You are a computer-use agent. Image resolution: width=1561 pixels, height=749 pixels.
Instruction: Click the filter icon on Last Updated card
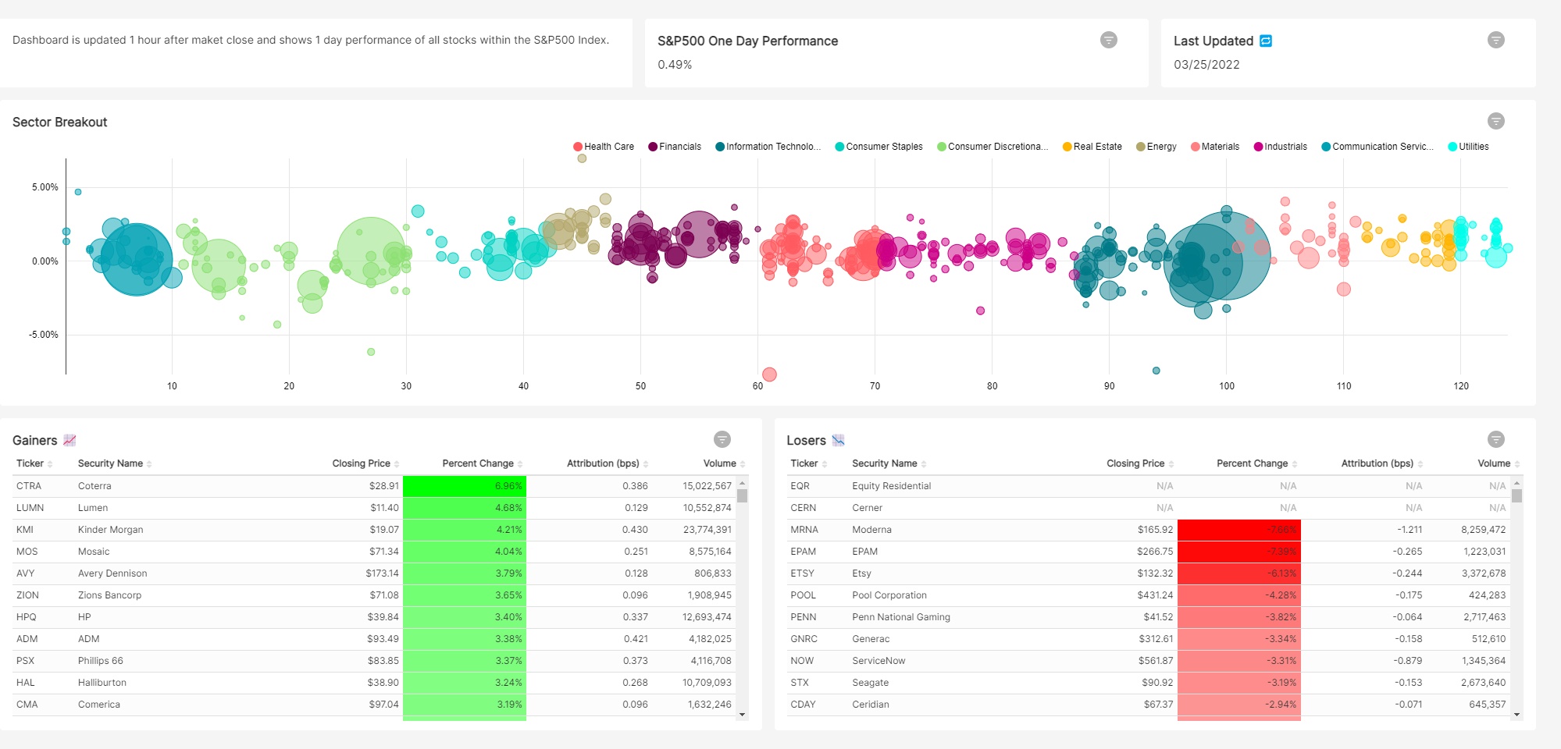coord(1495,40)
